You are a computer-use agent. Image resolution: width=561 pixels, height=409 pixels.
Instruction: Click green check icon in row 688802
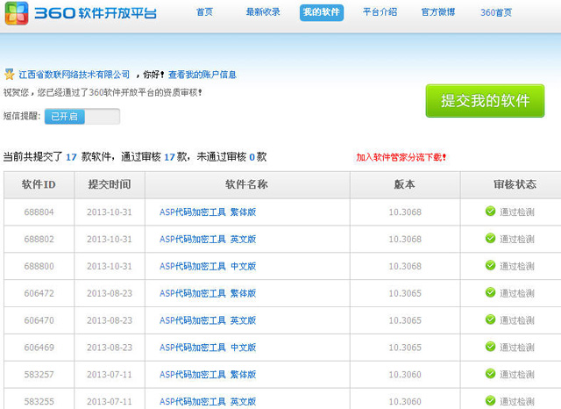click(490, 238)
